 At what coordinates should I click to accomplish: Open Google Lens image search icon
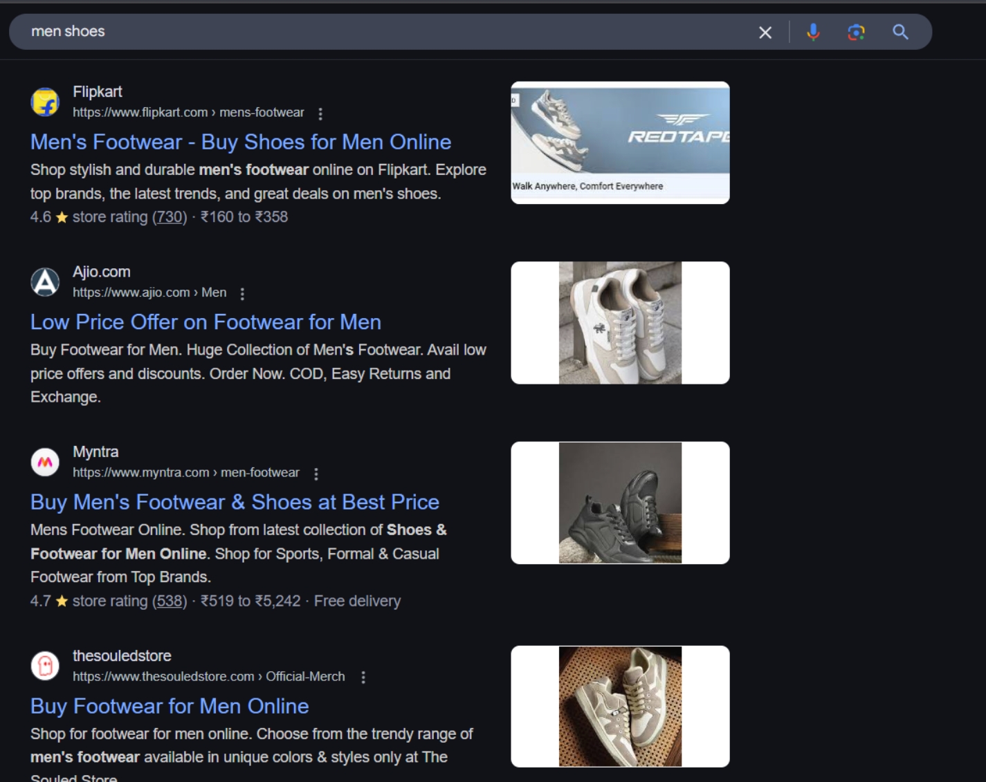point(856,32)
